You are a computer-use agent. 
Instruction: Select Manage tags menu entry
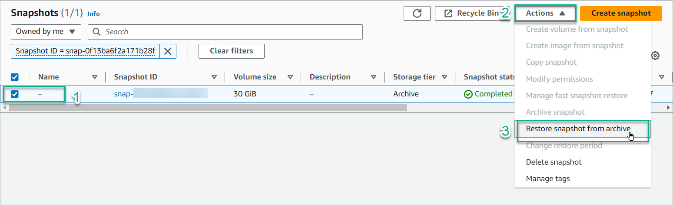coord(582,179)
